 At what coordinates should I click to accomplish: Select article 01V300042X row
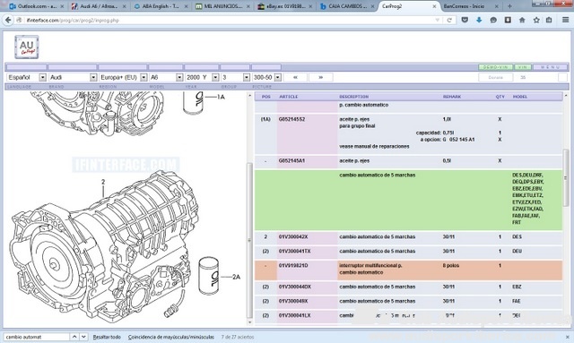tap(408, 237)
